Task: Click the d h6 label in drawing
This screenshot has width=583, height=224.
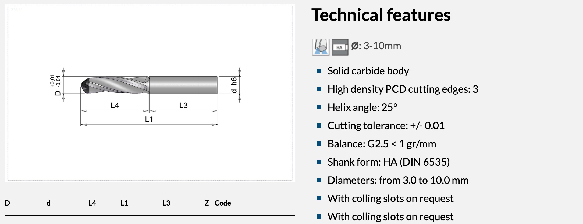Action: (234, 85)
